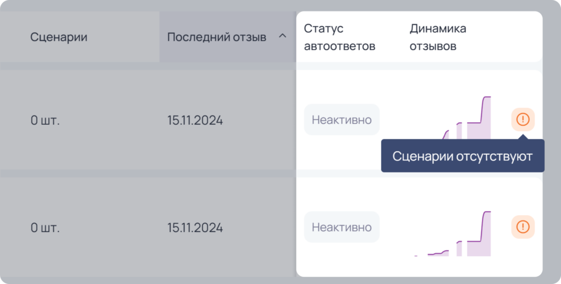
Task: Sort by the chevron next to Последний отзыв
Action: 283,36
